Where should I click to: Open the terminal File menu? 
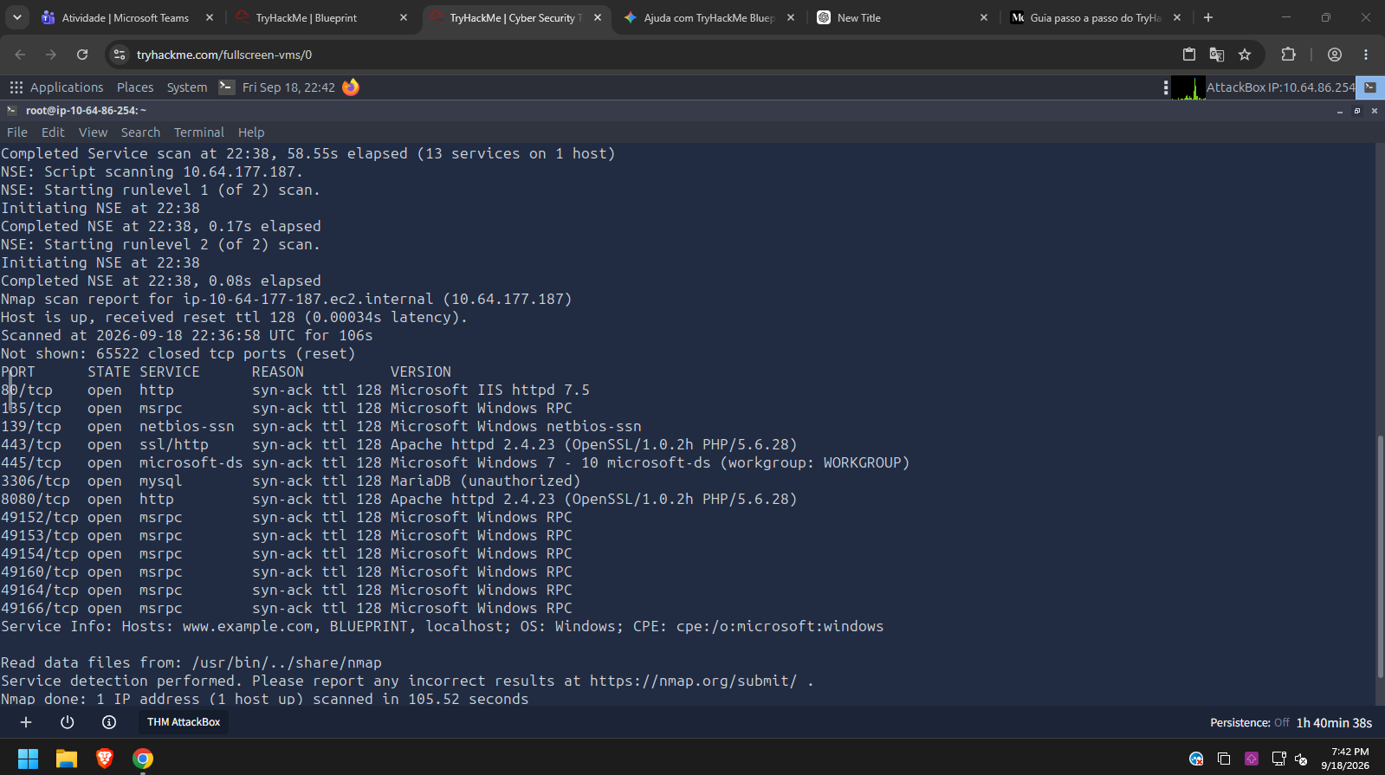tap(17, 132)
